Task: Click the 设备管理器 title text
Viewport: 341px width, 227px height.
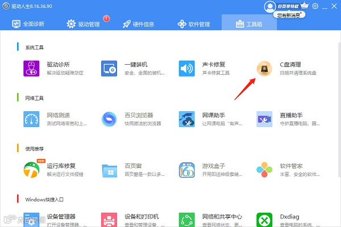Action: tap(61, 217)
